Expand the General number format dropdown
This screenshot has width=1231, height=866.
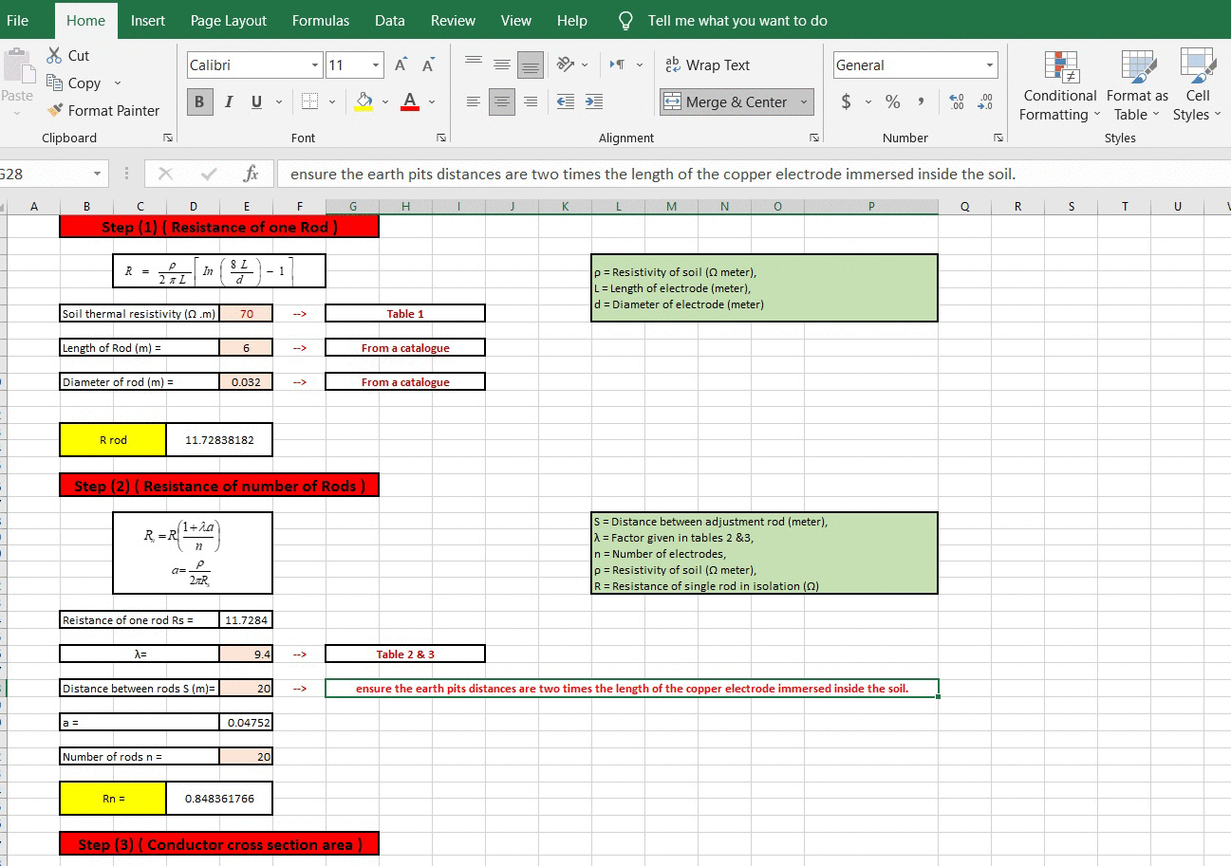coord(990,64)
